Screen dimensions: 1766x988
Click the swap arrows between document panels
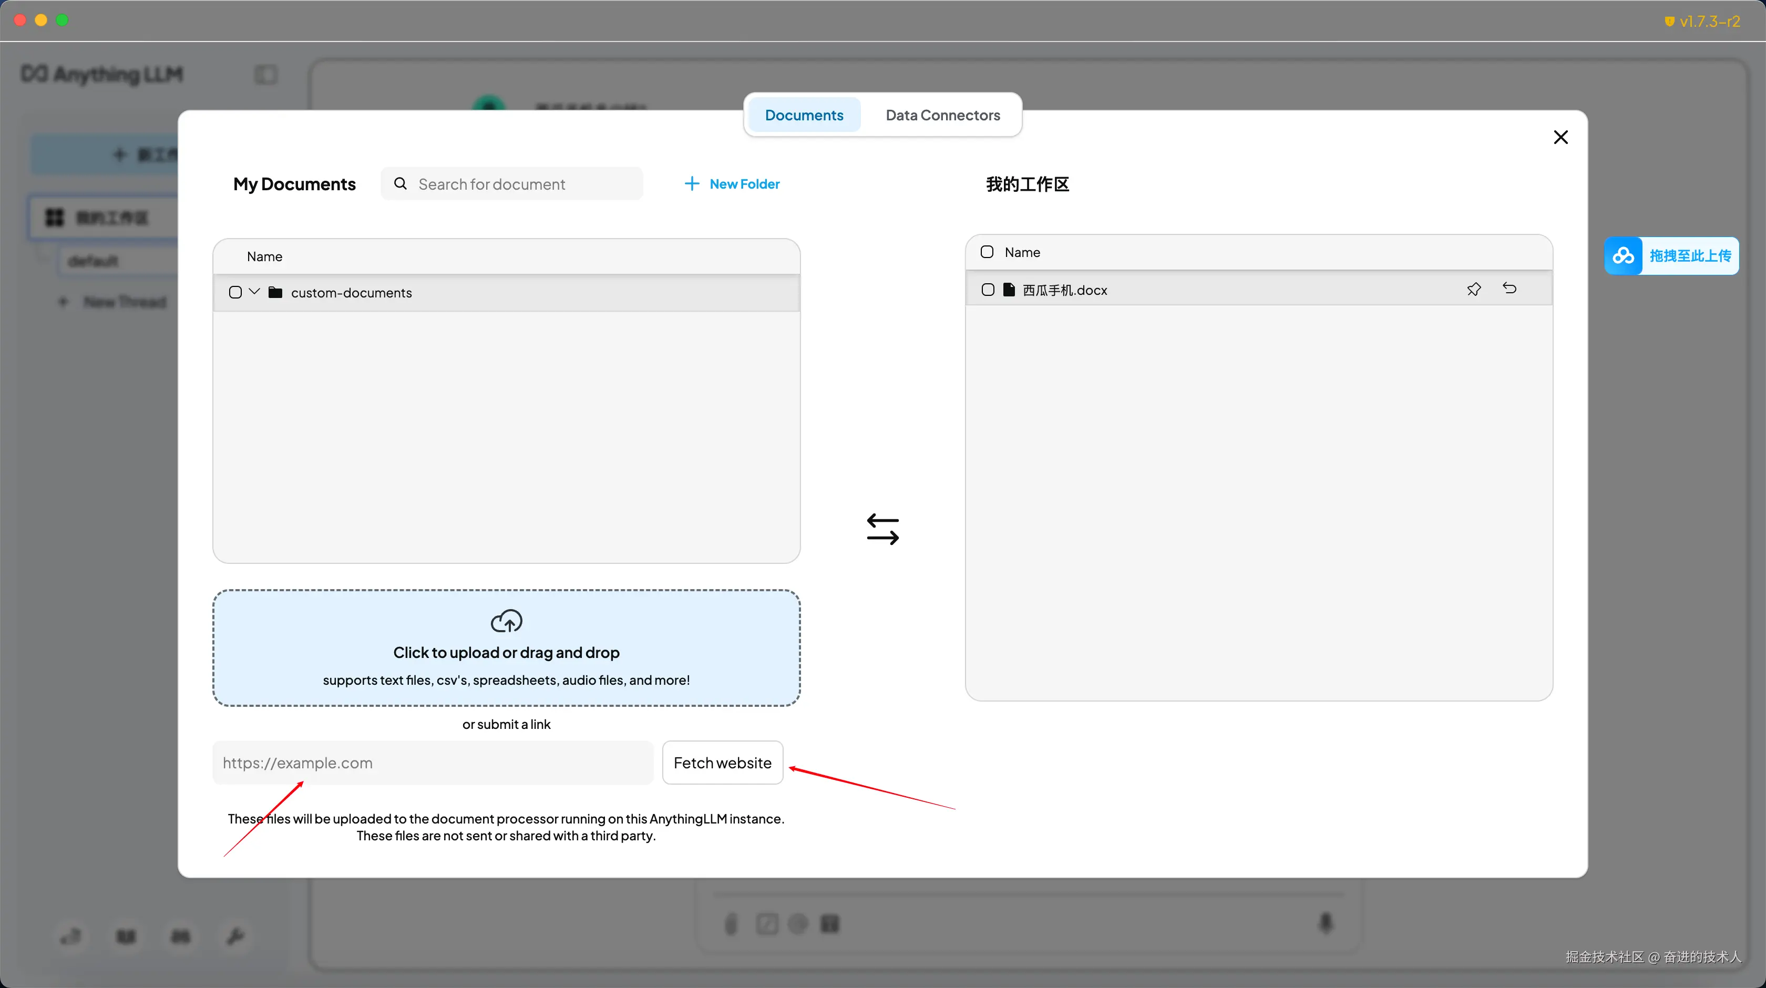[x=882, y=529]
